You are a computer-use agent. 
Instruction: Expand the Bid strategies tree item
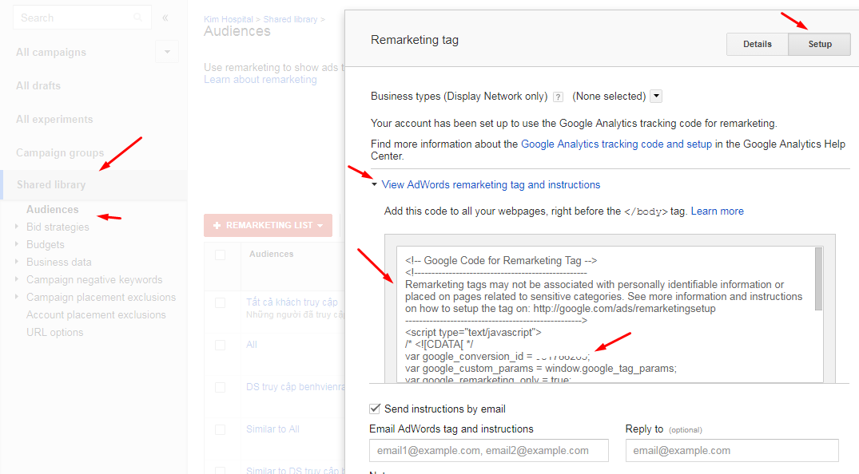tap(18, 227)
